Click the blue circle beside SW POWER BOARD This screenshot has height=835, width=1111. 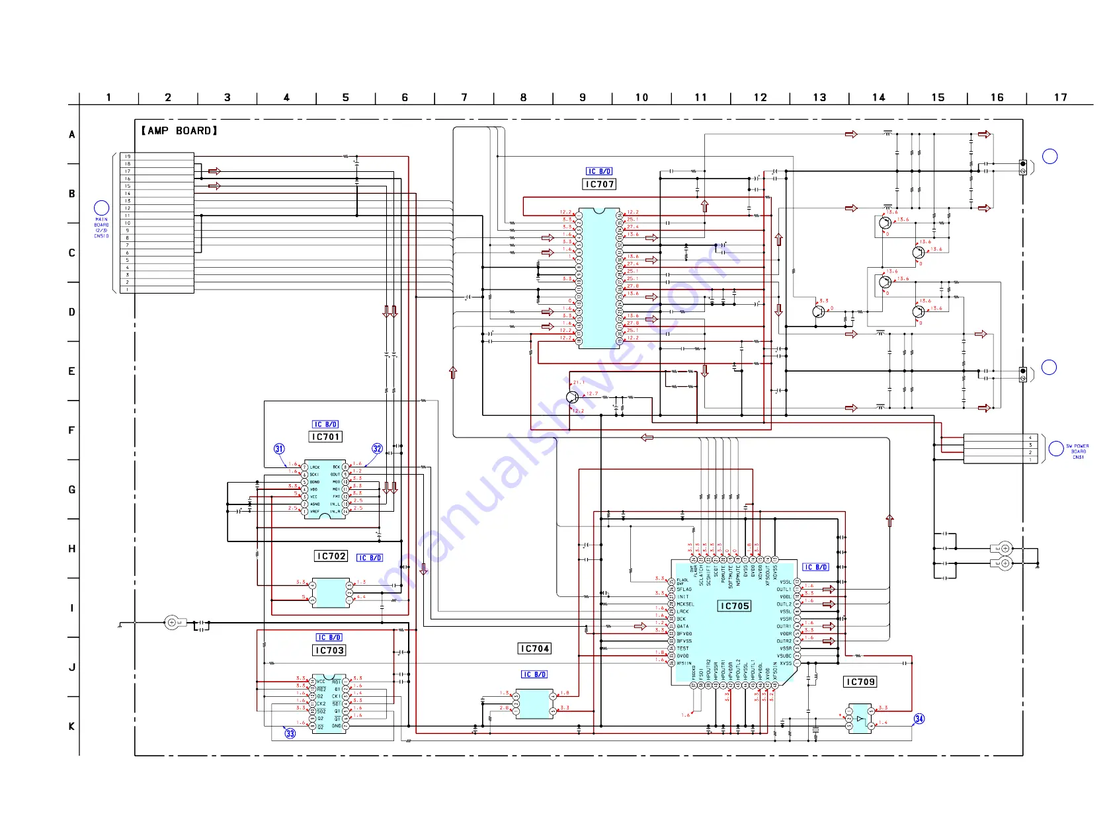click(x=1056, y=449)
